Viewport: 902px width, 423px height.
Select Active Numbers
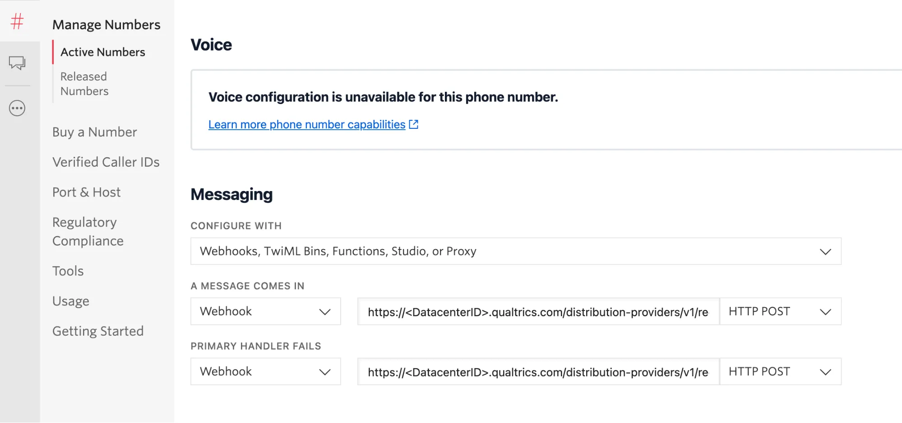103,51
